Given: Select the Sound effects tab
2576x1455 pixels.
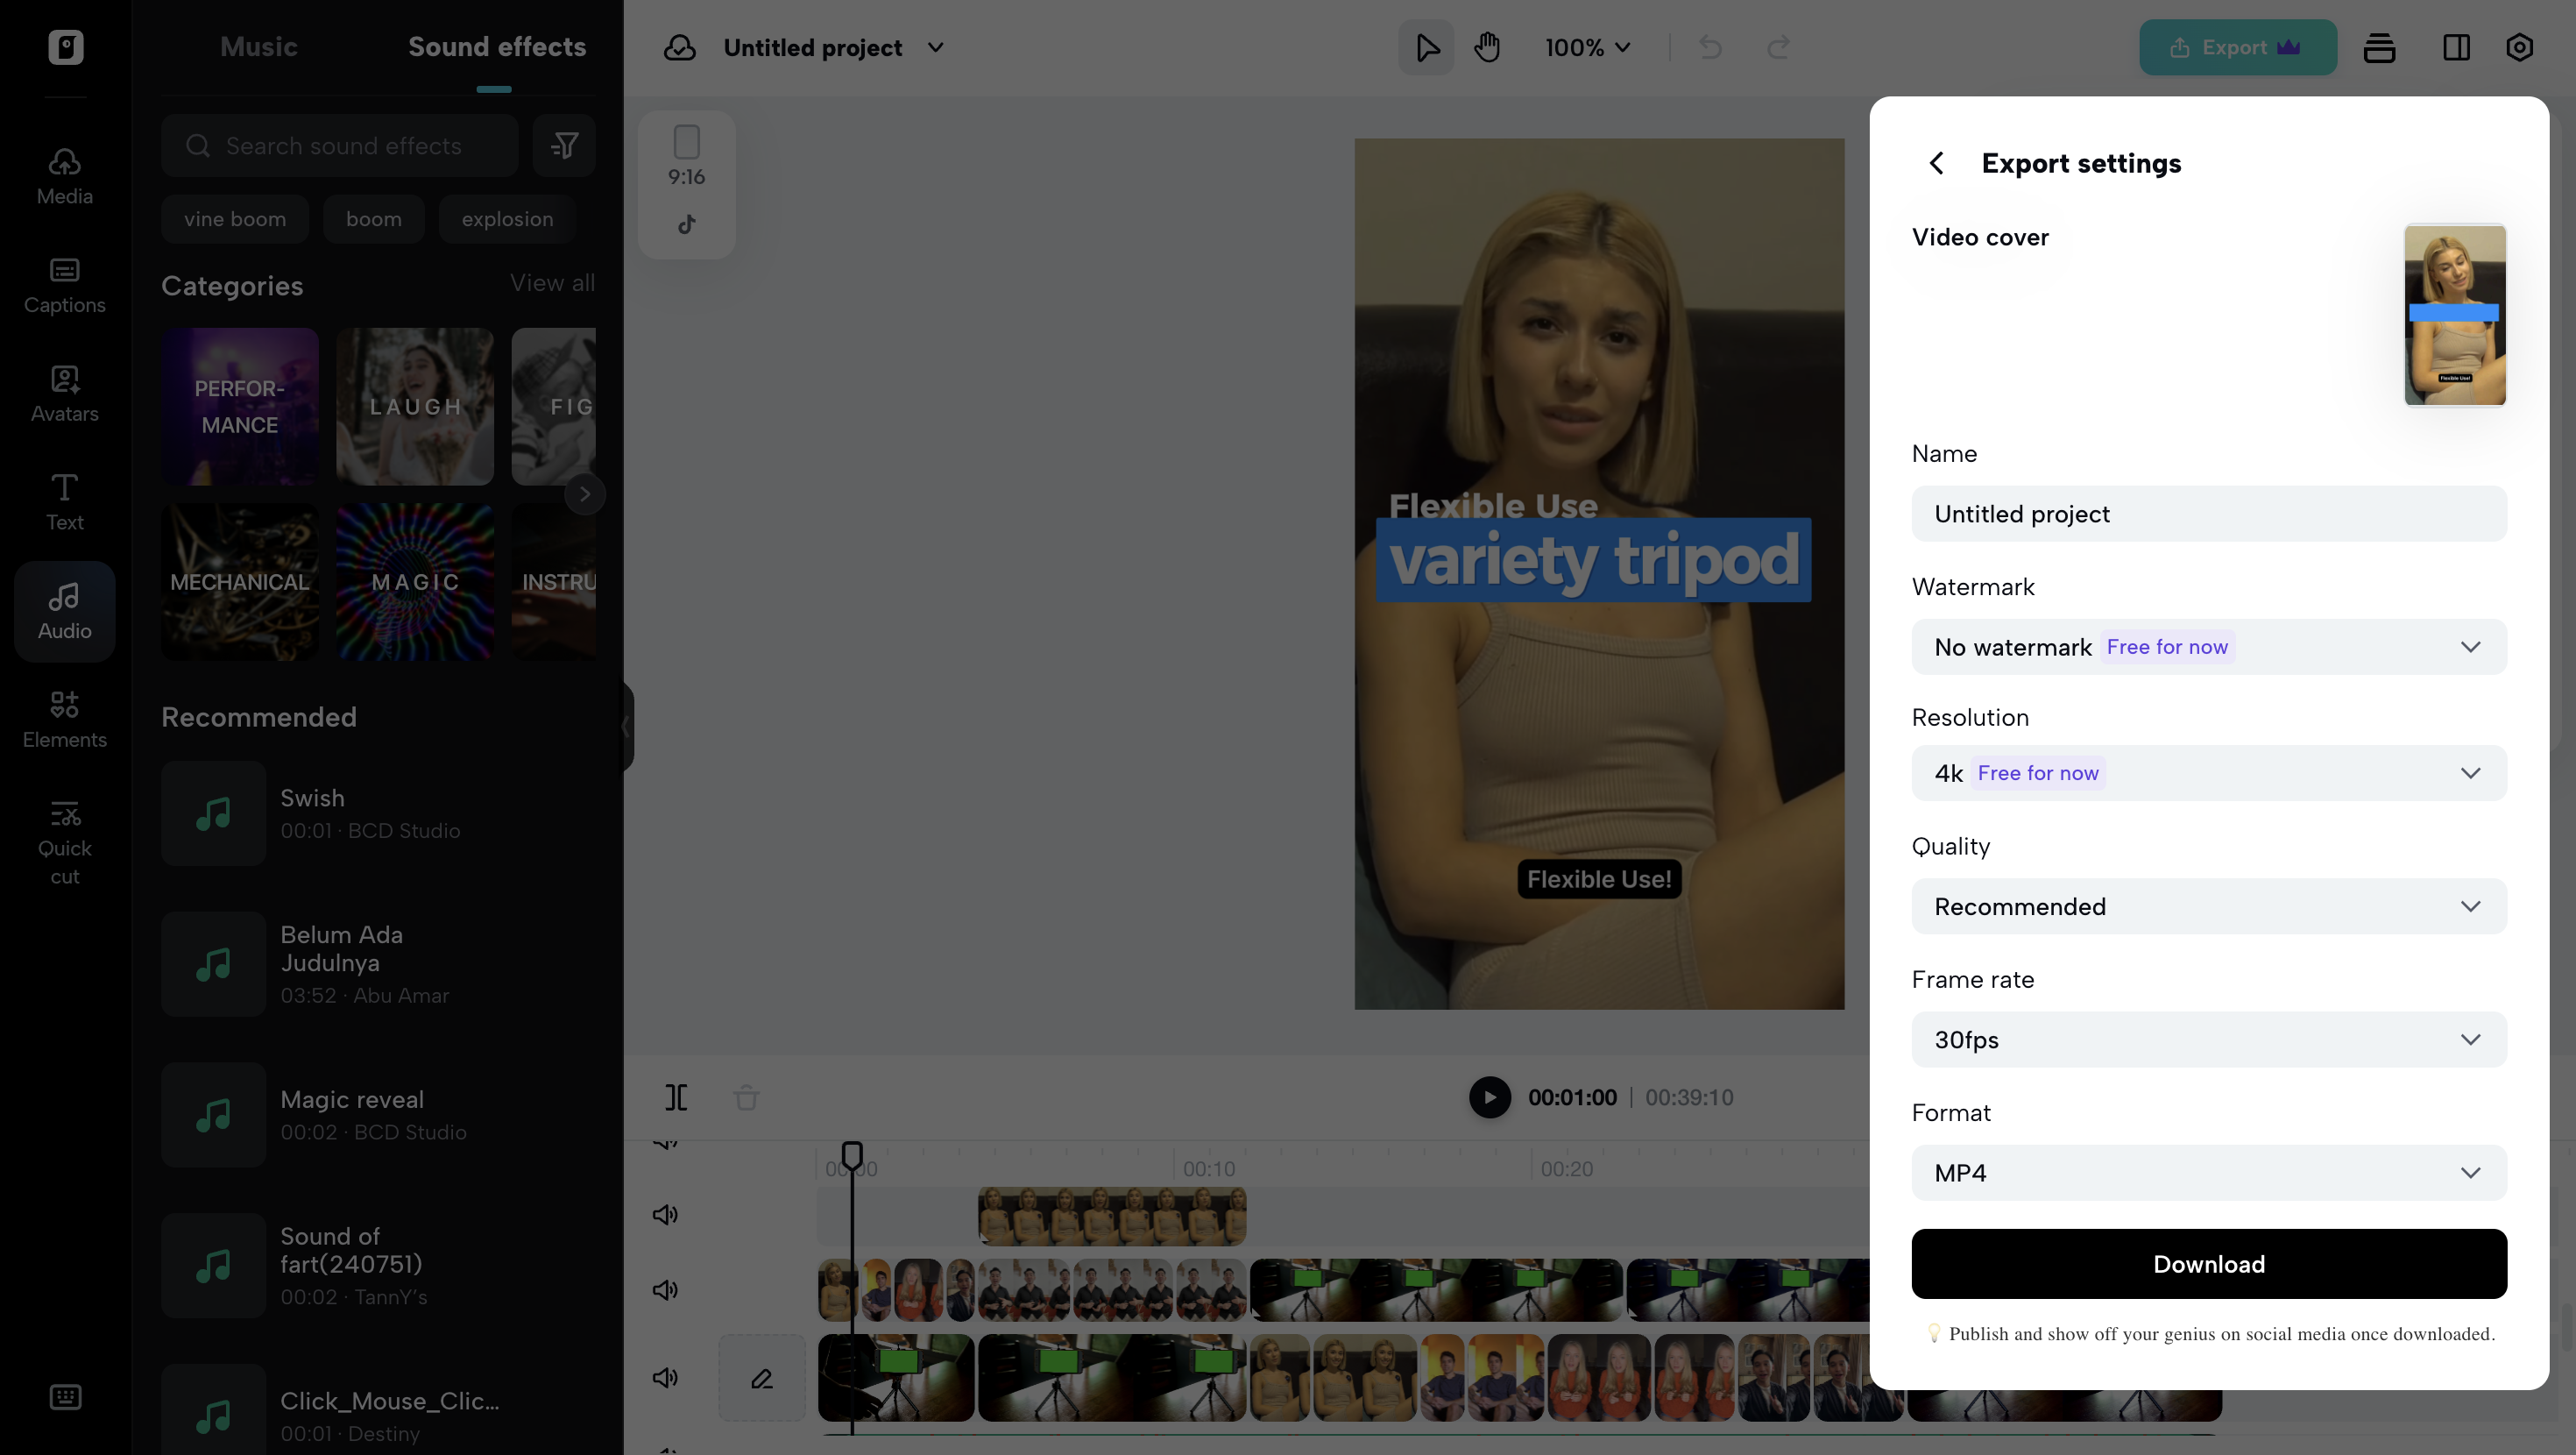Looking at the screenshot, I should tap(496, 47).
